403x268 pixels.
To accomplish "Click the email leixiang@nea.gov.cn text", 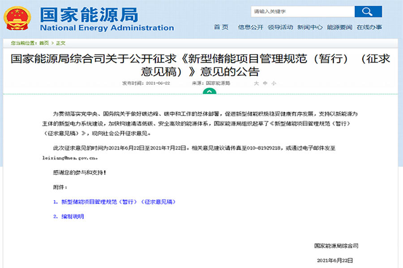I will click(x=69, y=158).
